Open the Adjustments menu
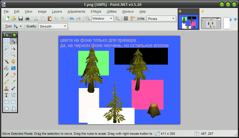This screenshot has width=239, height=138. [76, 11]
